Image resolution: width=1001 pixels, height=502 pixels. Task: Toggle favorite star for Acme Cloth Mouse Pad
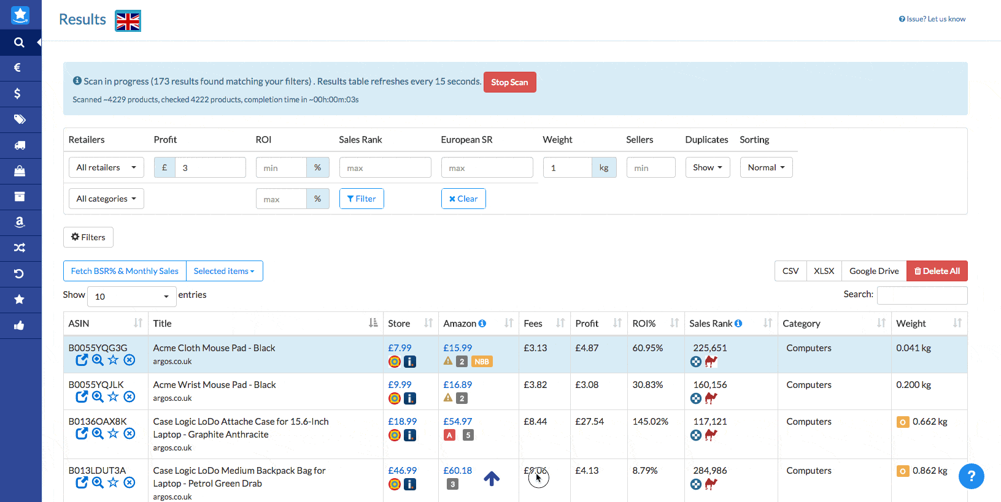coord(113,360)
